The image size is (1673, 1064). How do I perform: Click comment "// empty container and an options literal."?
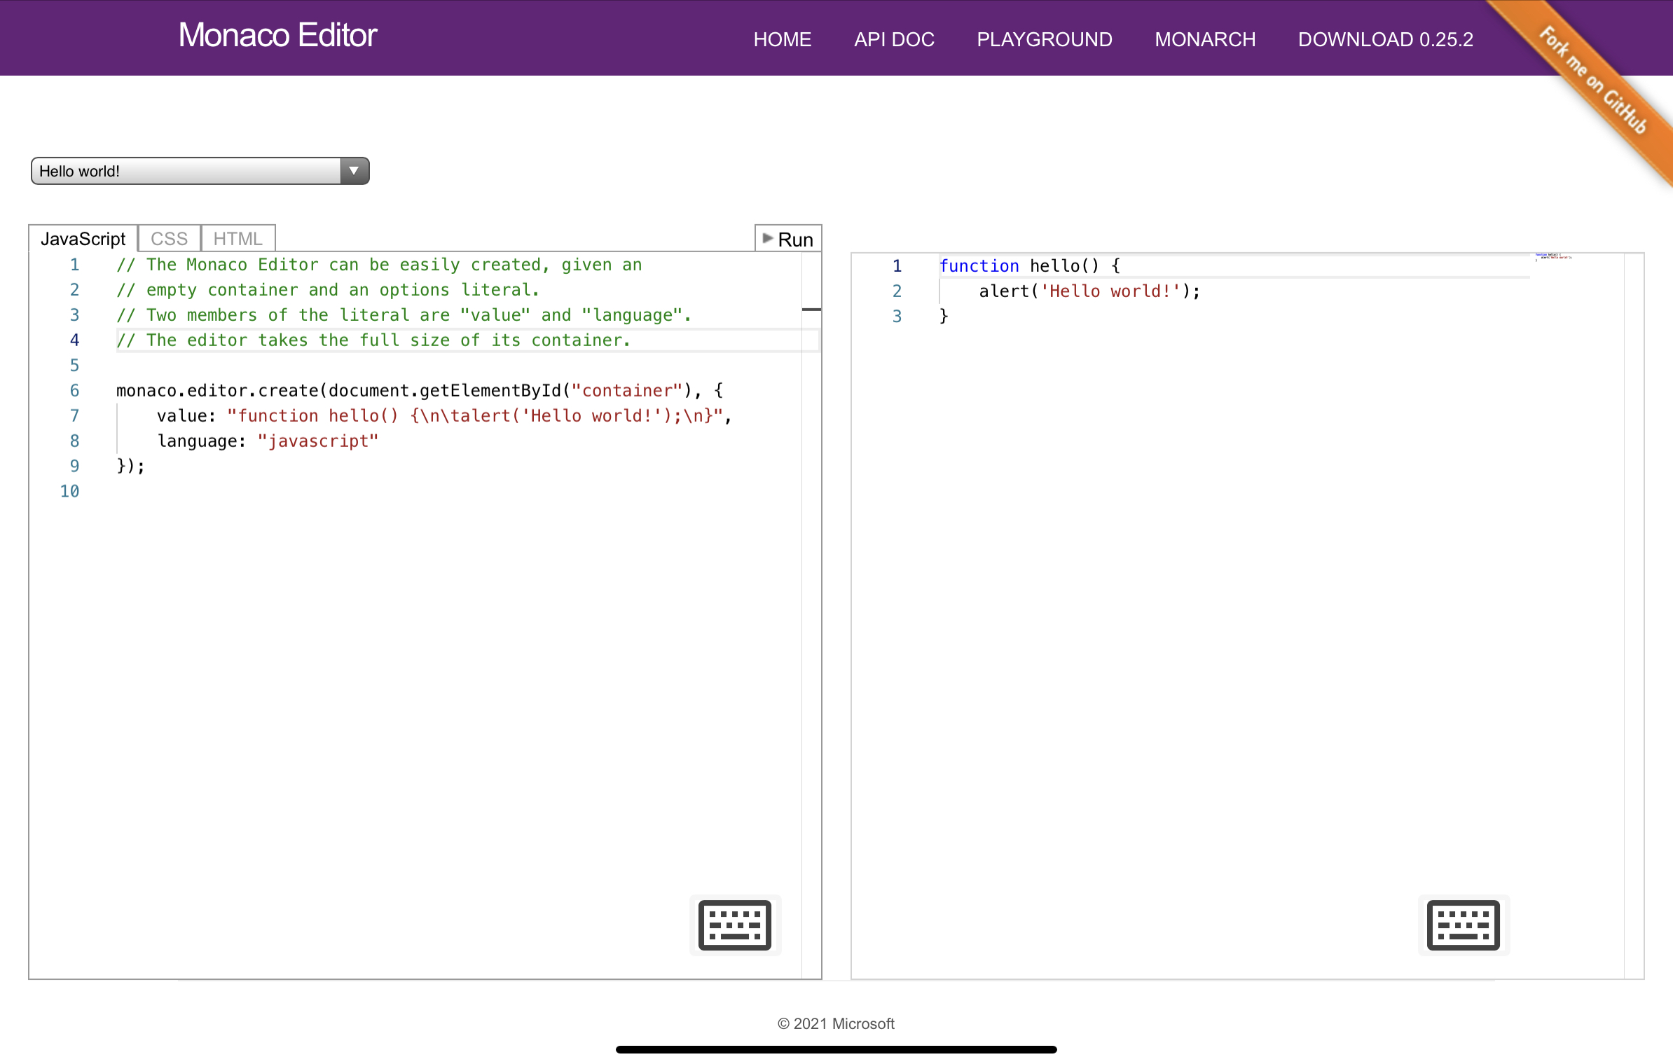pyautogui.click(x=328, y=289)
